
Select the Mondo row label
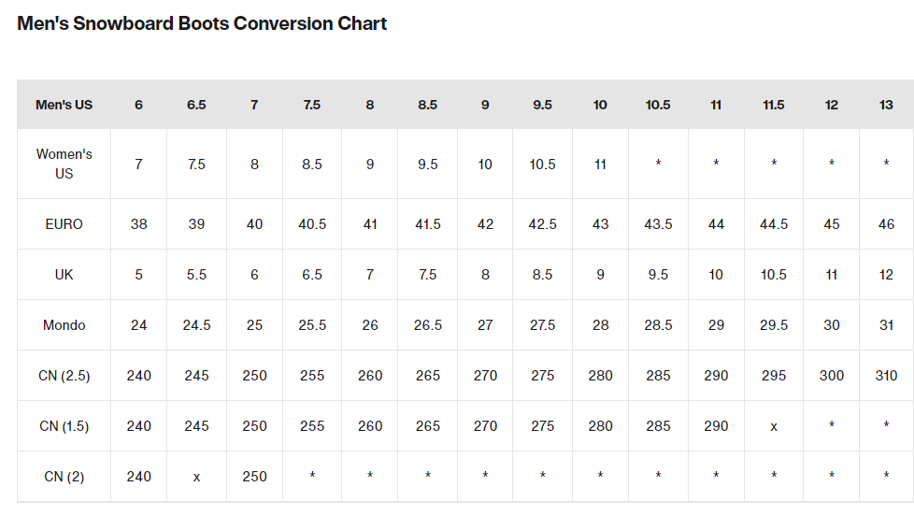pos(64,325)
